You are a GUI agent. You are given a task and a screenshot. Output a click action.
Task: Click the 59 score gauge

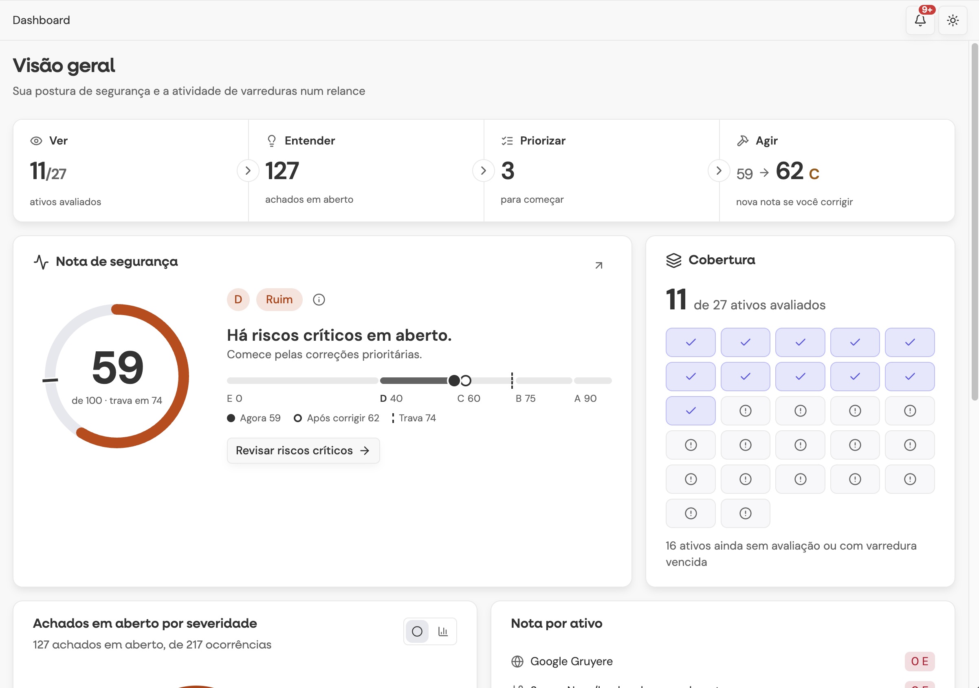click(x=117, y=376)
